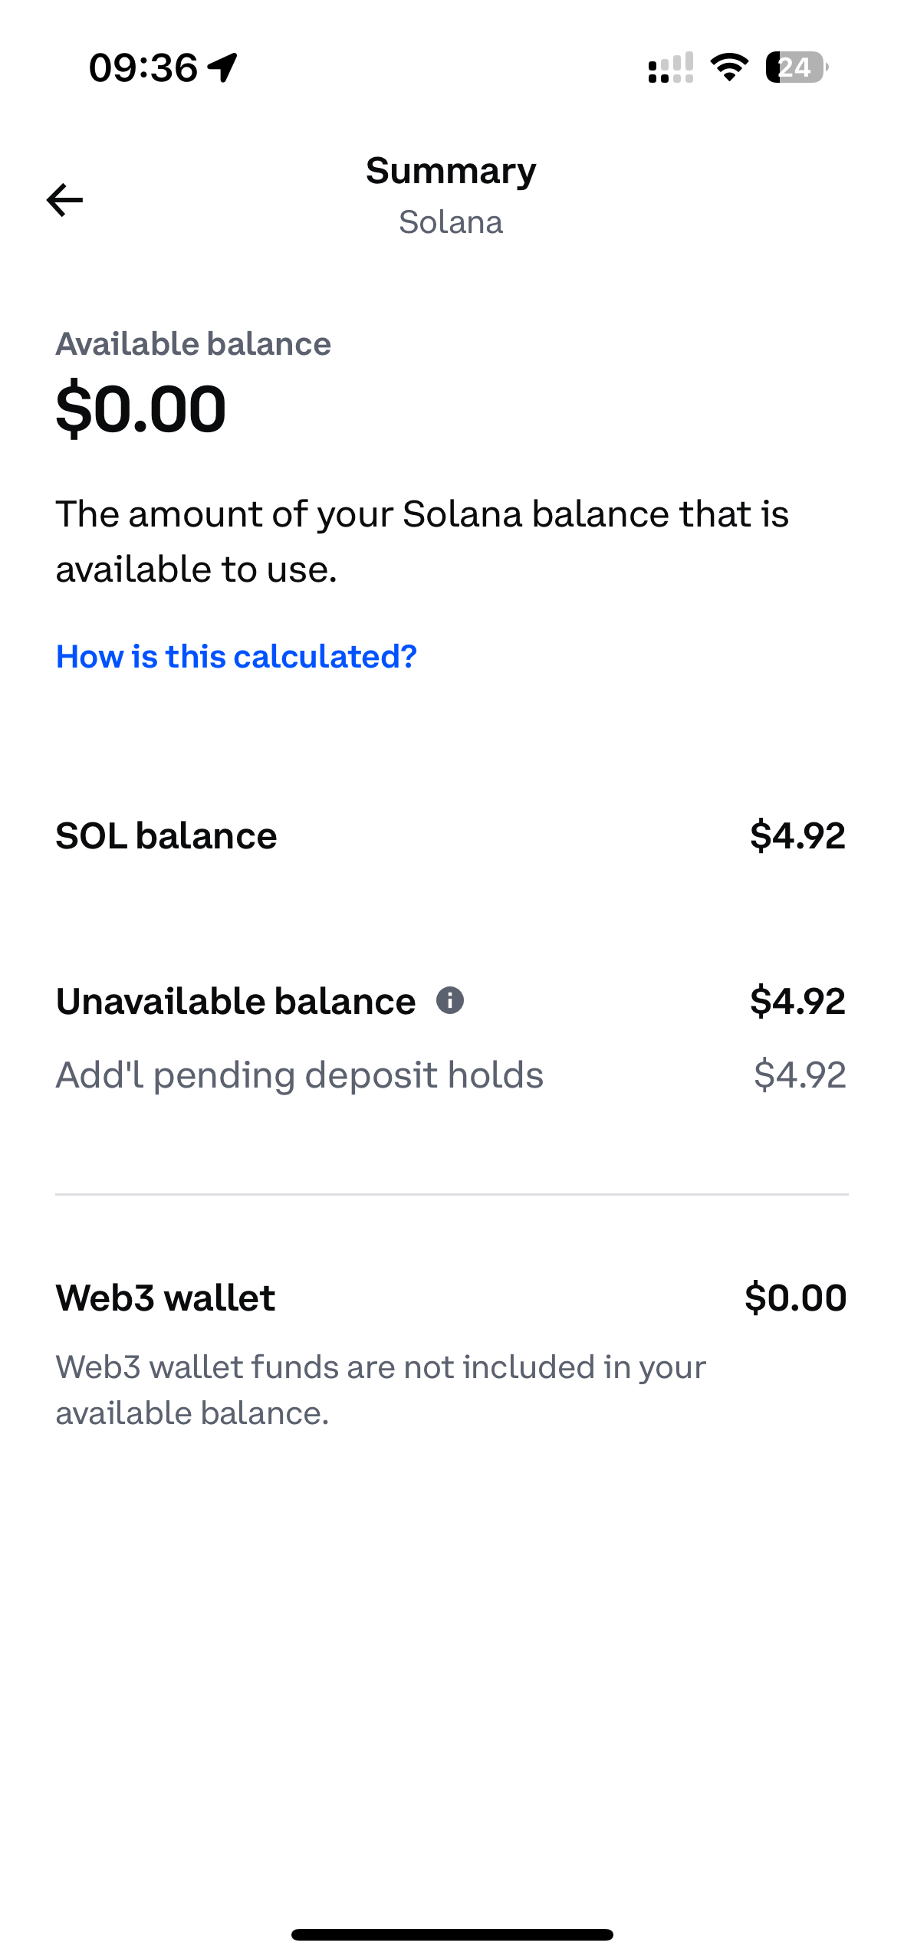Go back using the back arrow
Viewport: 904px width, 1959px height.
coord(65,200)
